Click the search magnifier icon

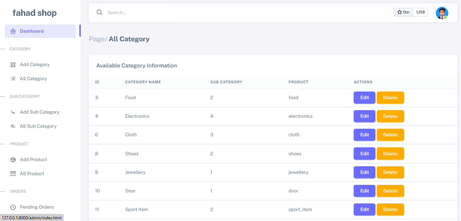click(99, 12)
